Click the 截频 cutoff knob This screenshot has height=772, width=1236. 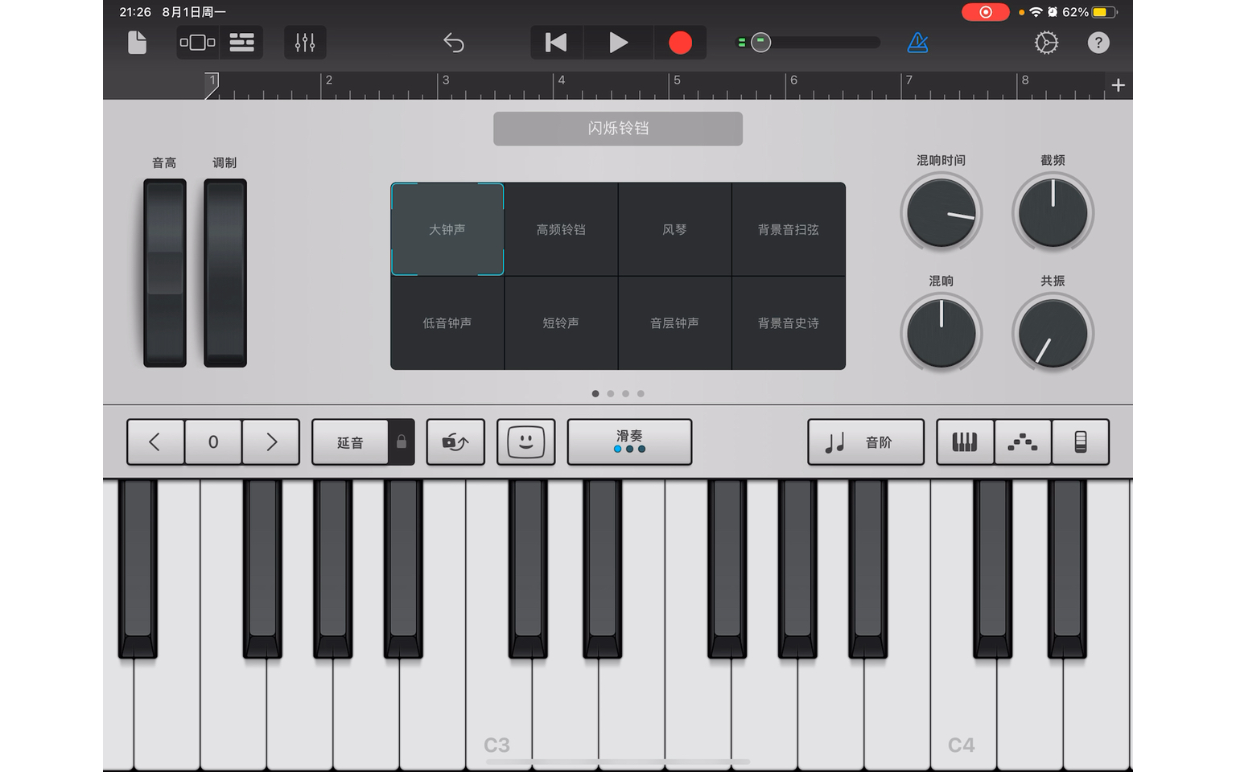coord(1053,213)
